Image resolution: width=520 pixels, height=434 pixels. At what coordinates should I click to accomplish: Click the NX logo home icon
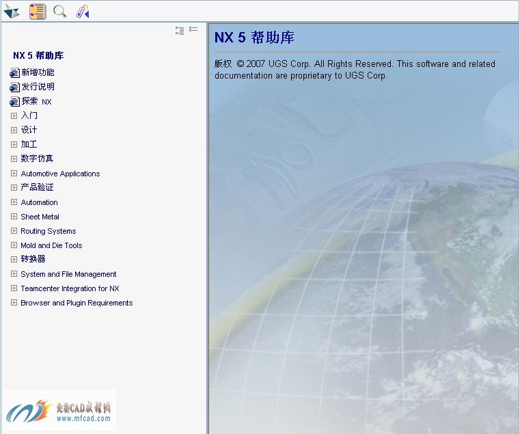pos(12,12)
